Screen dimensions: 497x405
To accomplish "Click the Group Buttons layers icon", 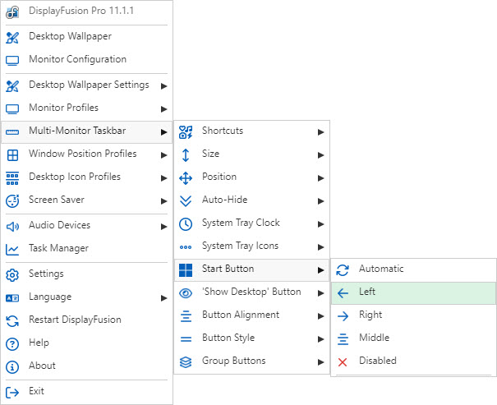I will [x=186, y=362].
